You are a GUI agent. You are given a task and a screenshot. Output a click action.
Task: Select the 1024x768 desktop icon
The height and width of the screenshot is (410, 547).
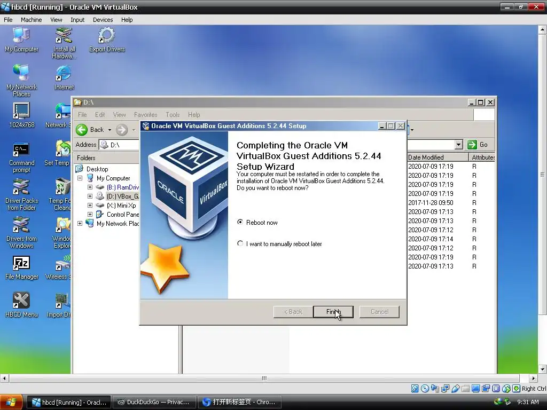(x=21, y=115)
